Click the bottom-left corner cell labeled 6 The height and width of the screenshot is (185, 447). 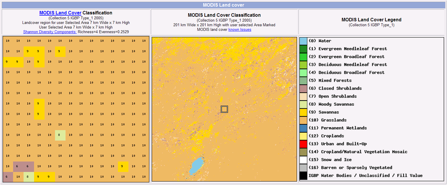(x=8, y=177)
